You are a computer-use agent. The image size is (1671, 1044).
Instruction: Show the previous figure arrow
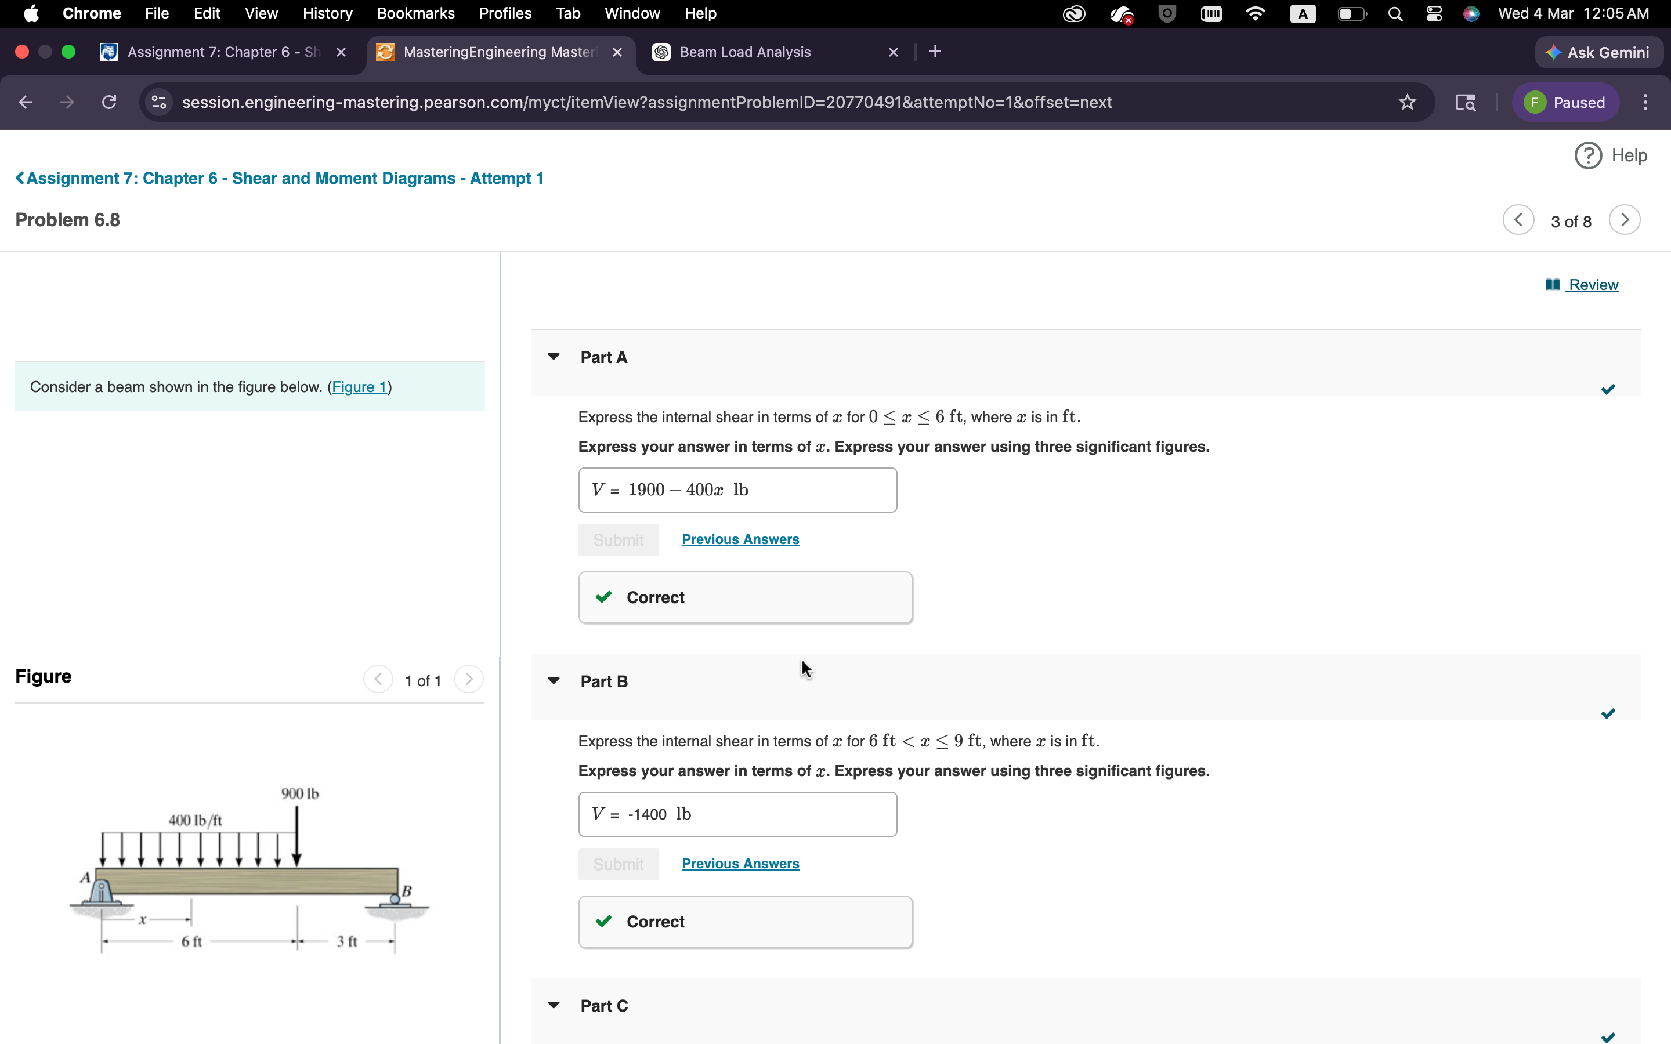[x=378, y=679]
